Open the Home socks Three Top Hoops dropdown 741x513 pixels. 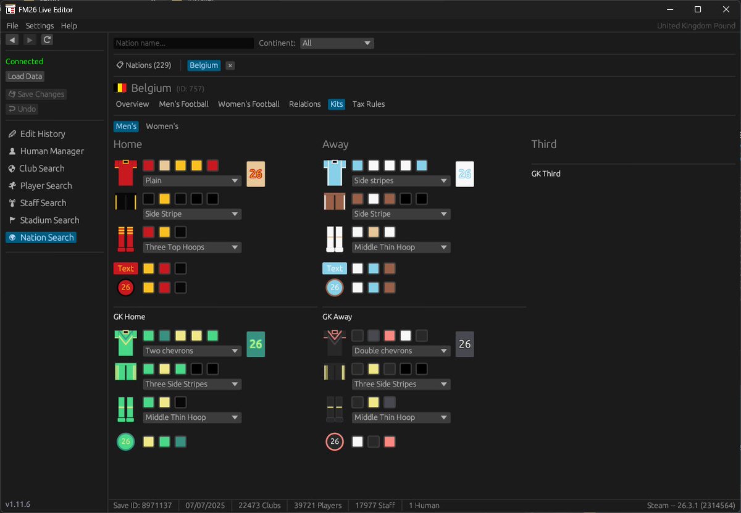192,248
